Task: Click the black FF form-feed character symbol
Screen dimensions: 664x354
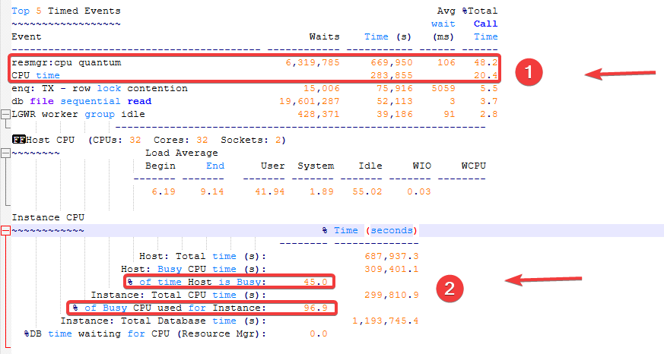Action: [18, 140]
